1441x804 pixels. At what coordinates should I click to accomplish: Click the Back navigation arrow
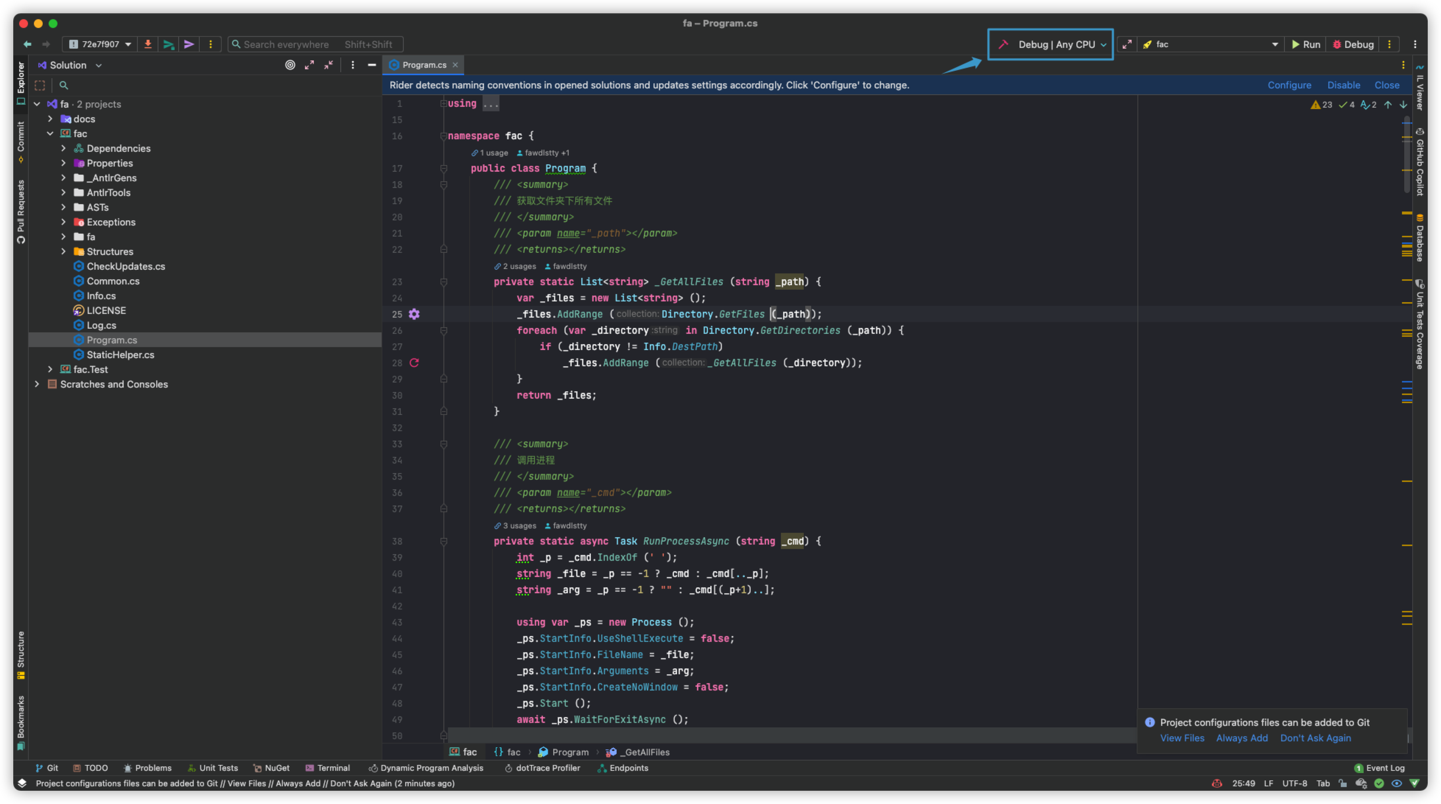coord(27,44)
